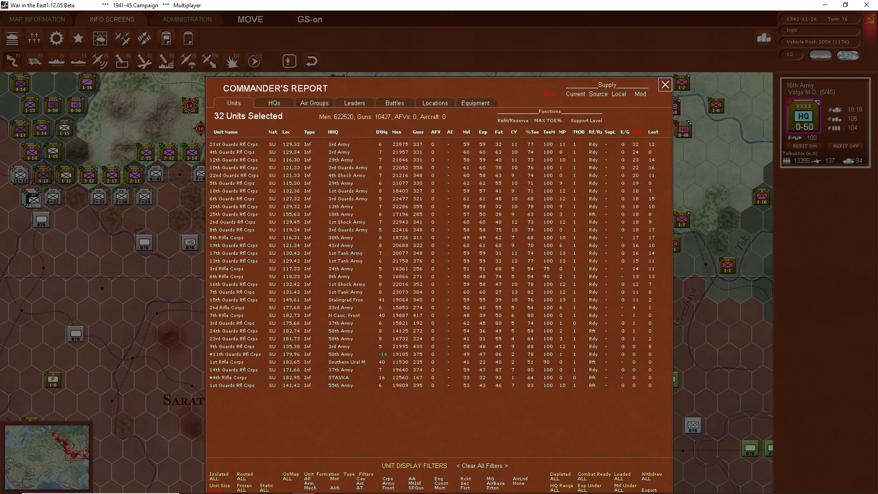The height and width of the screenshot is (494, 878).
Task: Switch to the HQs tab
Action: click(274, 103)
